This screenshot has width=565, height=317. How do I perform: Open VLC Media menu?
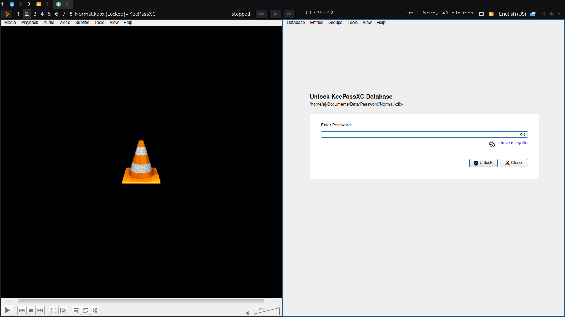pyautogui.click(x=10, y=23)
